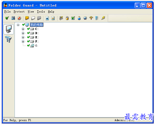Viewport: 156px width, 125px height.
Task: Select the C: drive label
Action: pos(37,29)
